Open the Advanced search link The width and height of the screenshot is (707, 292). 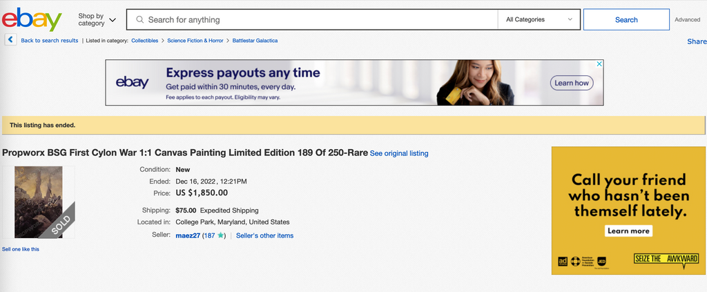[687, 20]
